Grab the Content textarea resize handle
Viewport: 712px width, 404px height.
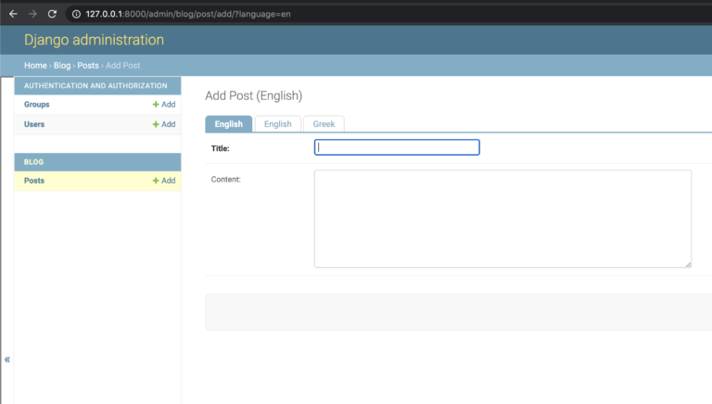pyautogui.click(x=689, y=265)
